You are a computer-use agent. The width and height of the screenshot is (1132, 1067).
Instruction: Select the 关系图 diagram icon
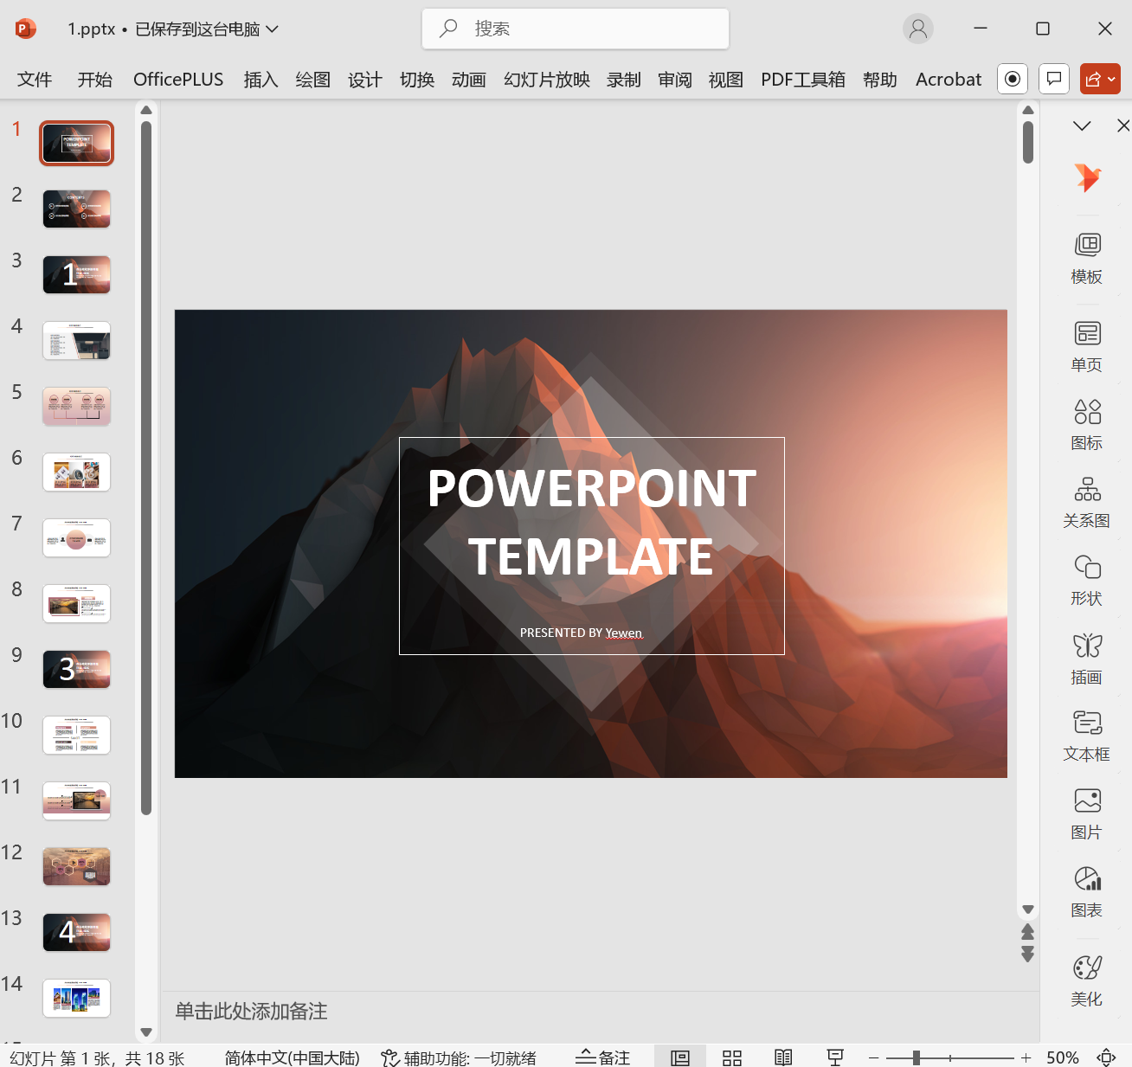pyautogui.click(x=1087, y=490)
